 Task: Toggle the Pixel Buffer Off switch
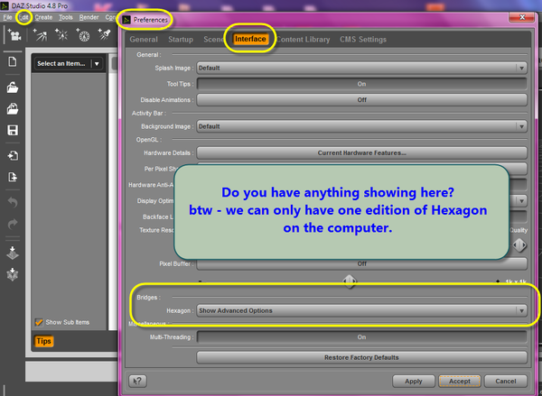click(x=361, y=263)
